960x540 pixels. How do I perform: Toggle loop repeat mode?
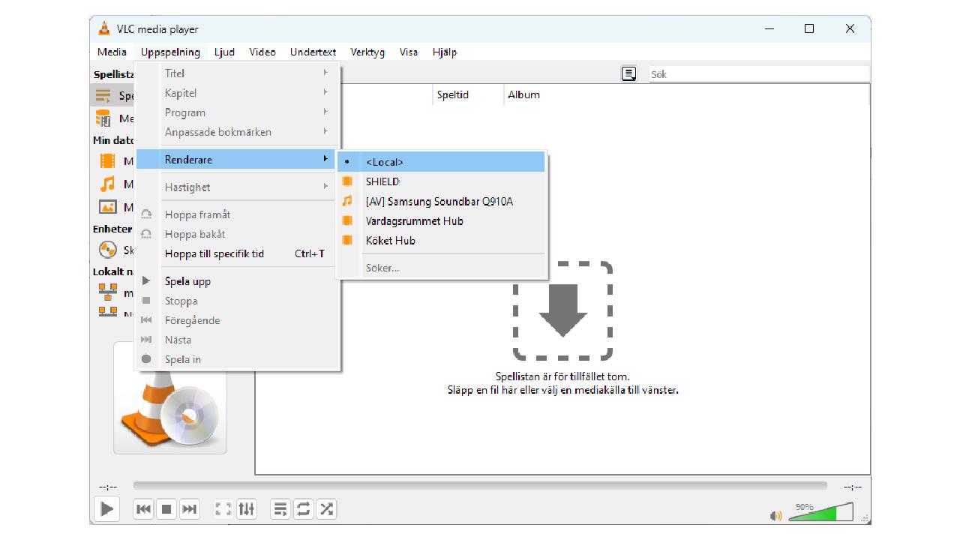pos(303,509)
